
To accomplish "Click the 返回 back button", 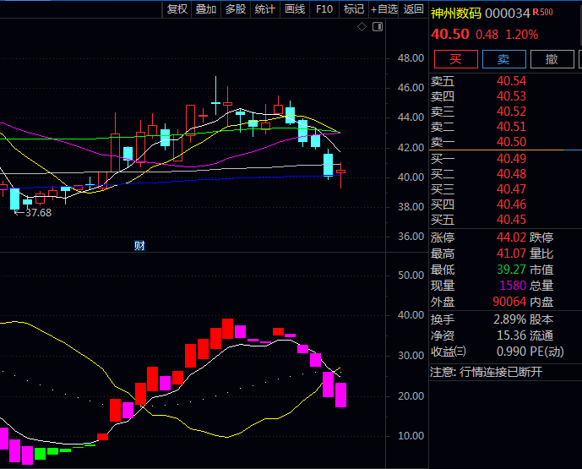I will click(414, 9).
